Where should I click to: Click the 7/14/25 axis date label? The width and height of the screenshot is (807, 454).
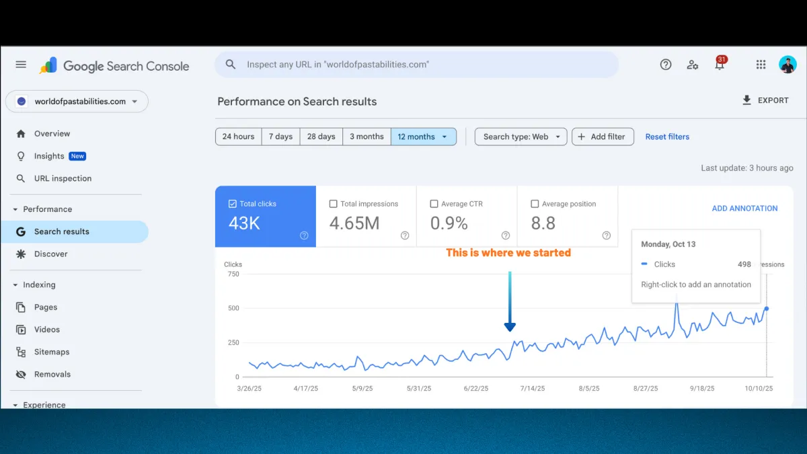click(532, 389)
